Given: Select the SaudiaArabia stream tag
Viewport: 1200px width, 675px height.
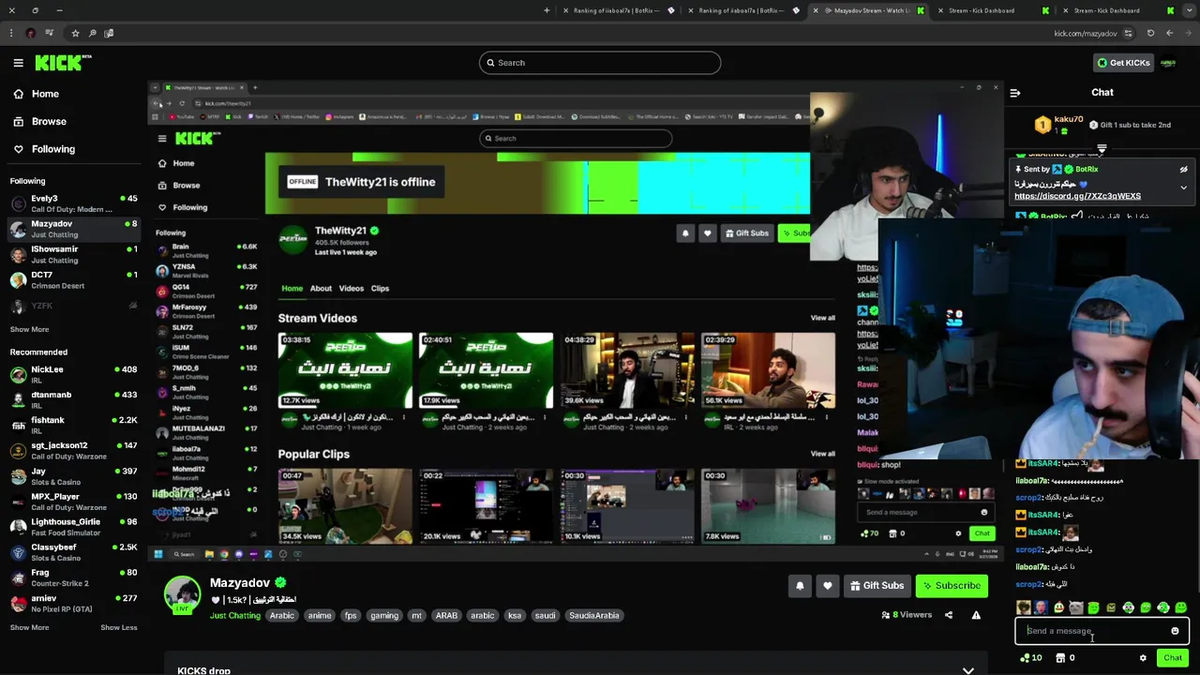Looking at the screenshot, I should [594, 616].
